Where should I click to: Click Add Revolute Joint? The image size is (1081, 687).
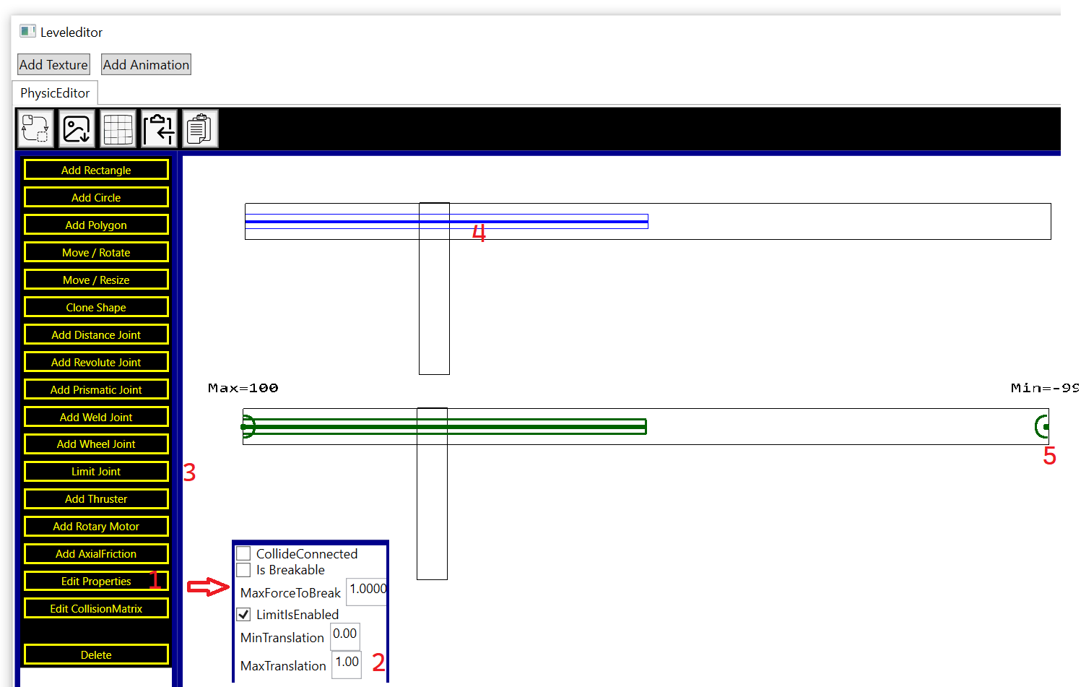coord(96,362)
